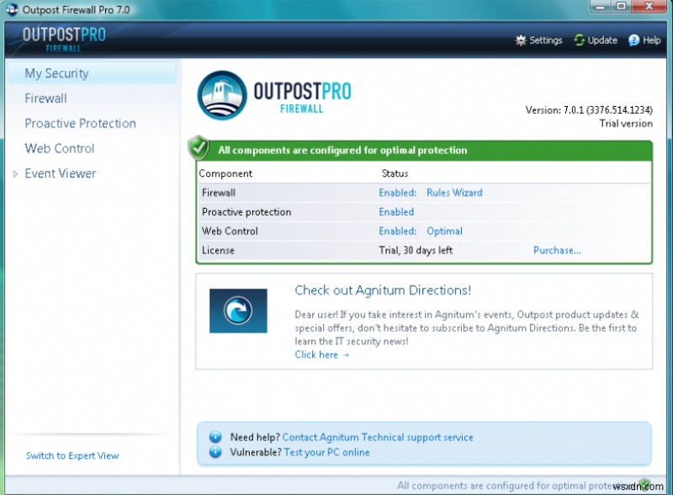Open the Firewall section in sidebar
Image resolution: width=673 pixels, height=495 pixels.
tap(45, 98)
